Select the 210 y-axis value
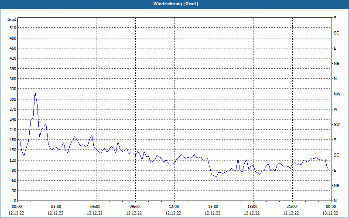349x218 pixels. click(13, 129)
